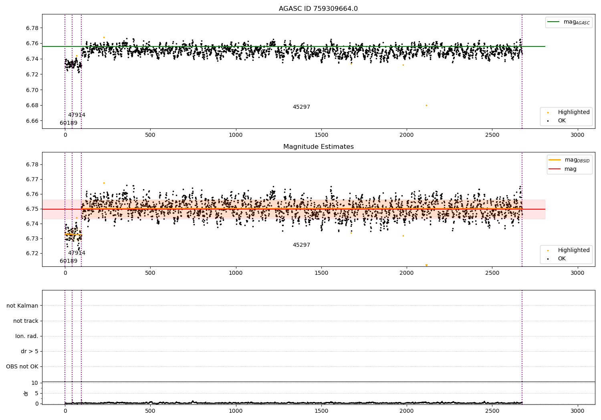Click the 45297 label in Magnitude Estimates plot
Viewport: 601px width, 420px height.
coord(301,245)
